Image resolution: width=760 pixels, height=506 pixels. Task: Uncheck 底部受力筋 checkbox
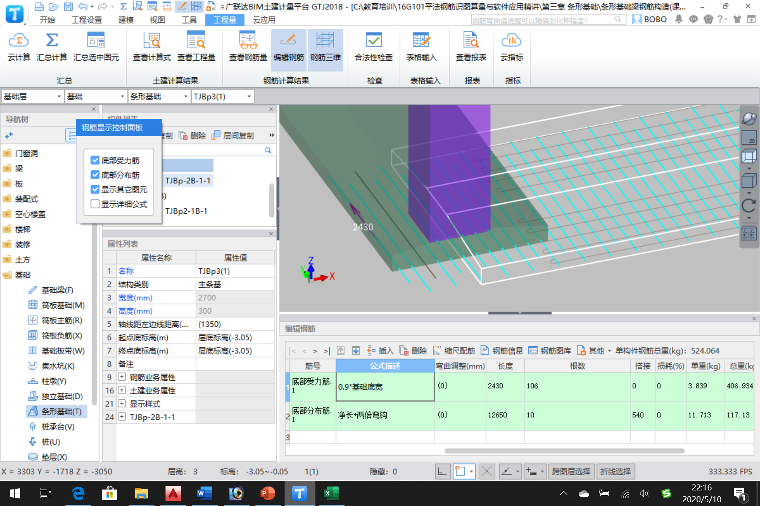(x=95, y=160)
